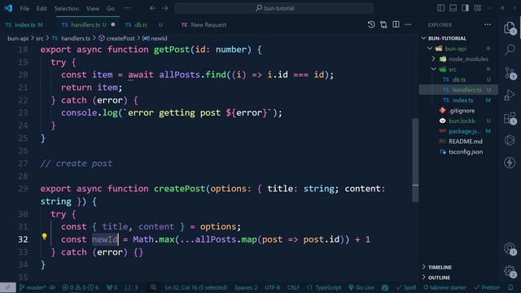
Task: Click the zoom magnifier icon in status bar
Action: (153, 287)
